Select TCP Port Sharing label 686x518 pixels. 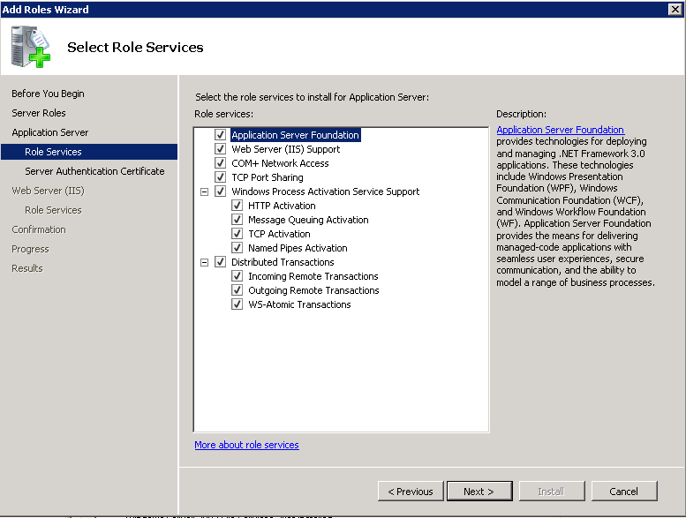pos(268,177)
